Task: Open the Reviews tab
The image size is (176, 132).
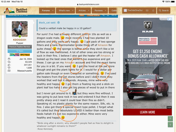Action: coord(99,11)
